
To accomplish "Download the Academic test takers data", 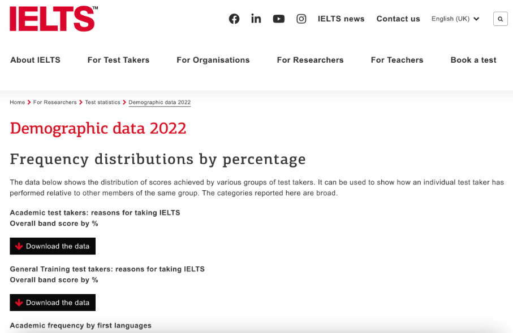I will (53, 246).
